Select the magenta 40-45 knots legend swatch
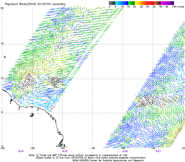The height and width of the screenshot is (162, 185). coord(164,3)
